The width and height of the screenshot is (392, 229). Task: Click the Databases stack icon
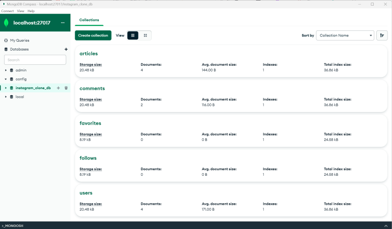(x=6, y=49)
